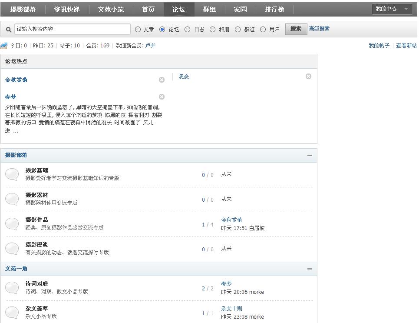The width and height of the screenshot is (419, 323).
Task: Click the bubble icon beside 诗词对联
Action: pyautogui.click(x=12, y=288)
